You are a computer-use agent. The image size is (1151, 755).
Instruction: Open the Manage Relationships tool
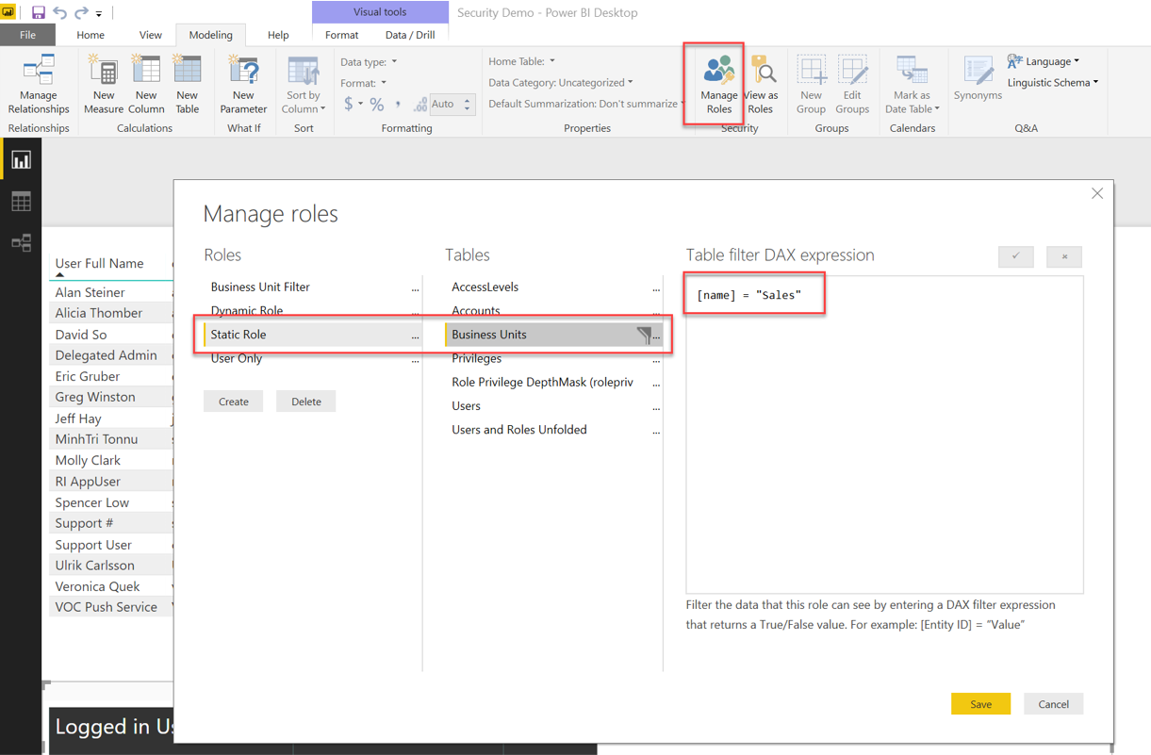point(38,85)
